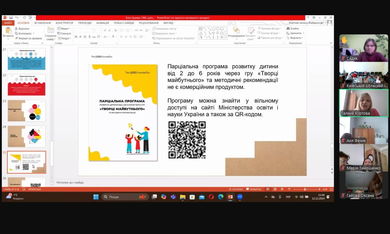Open Виділити select dropdown
The image size is (390, 234).
[295, 38]
